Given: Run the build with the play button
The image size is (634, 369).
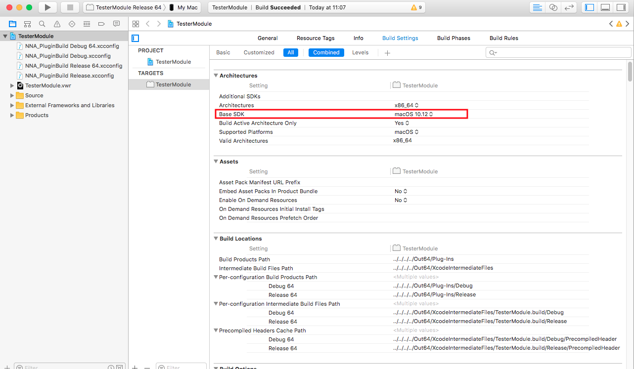Looking at the screenshot, I should pos(47,7).
